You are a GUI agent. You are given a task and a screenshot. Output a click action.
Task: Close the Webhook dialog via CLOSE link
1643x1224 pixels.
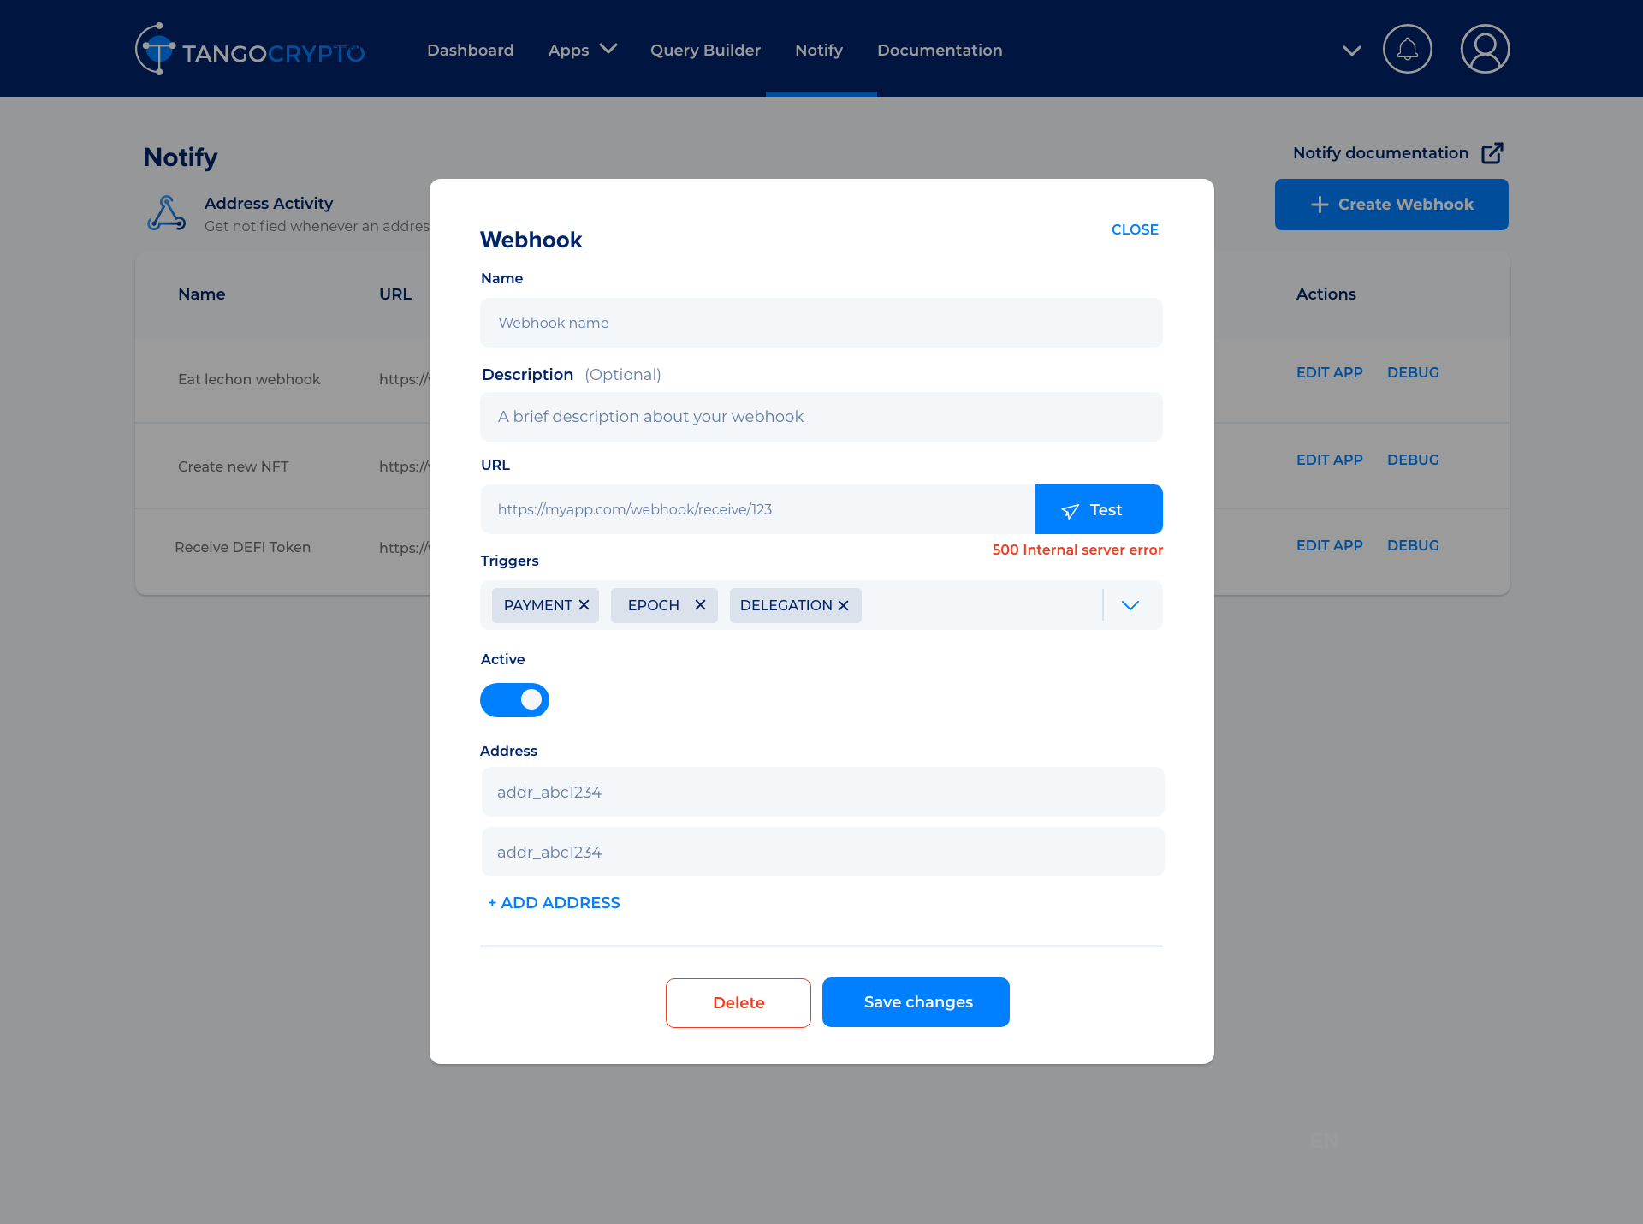tap(1135, 229)
